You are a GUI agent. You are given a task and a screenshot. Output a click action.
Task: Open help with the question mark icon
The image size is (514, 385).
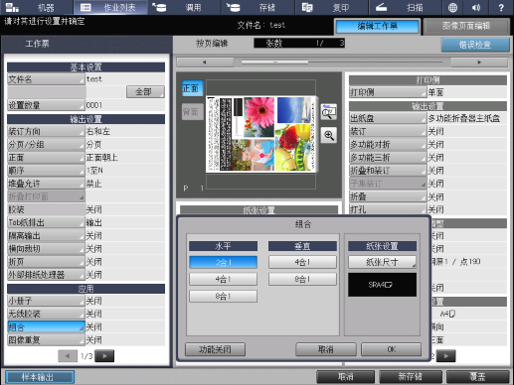pyautogui.click(x=501, y=7)
